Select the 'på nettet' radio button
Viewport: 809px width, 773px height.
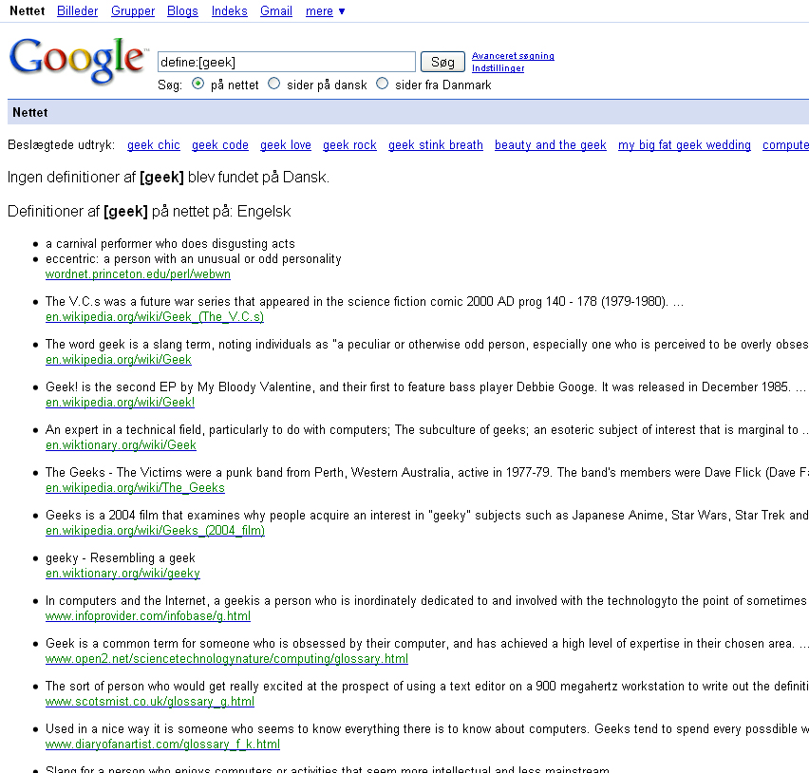(x=198, y=84)
